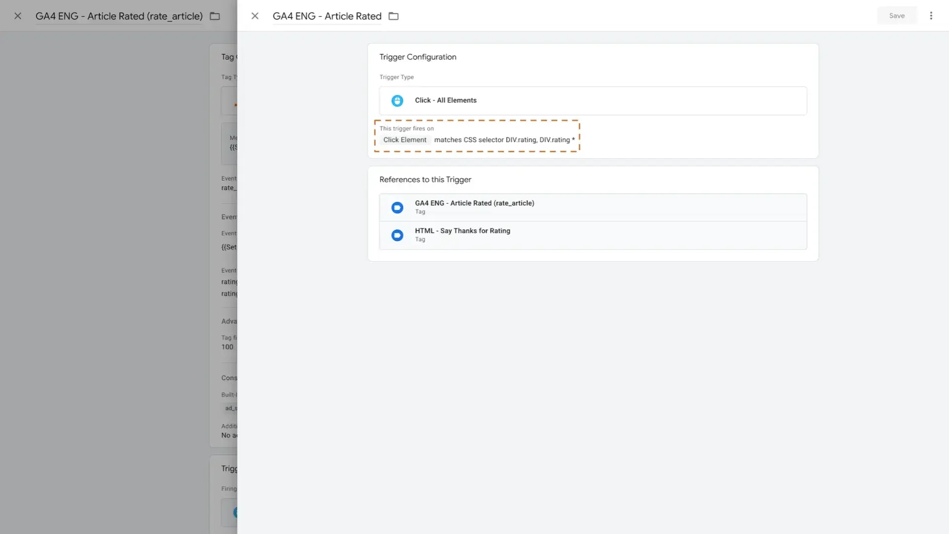Close the GA4 ENG - Article Rated trigger panel
The image size is (949, 534).
(255, 16)
